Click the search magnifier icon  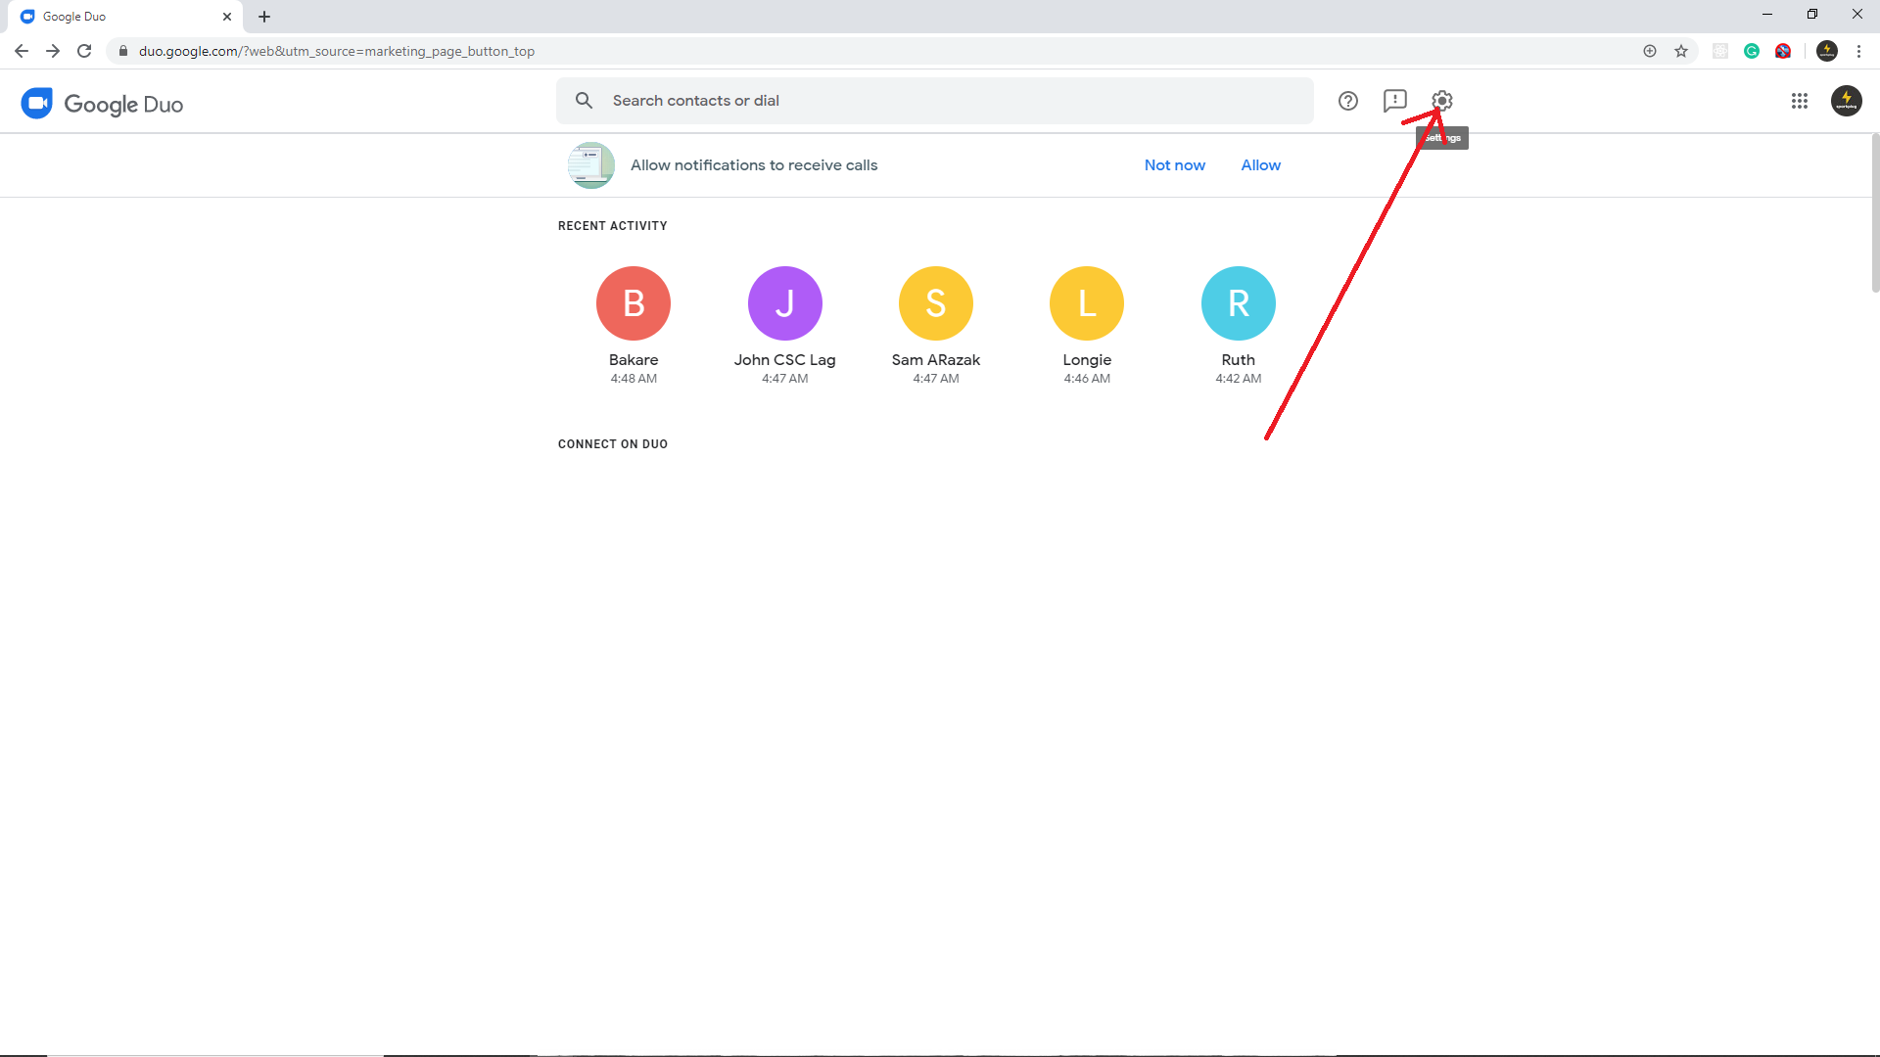[x=584, y=101]
